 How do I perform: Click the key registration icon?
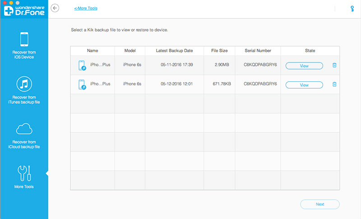pos(352,9)
